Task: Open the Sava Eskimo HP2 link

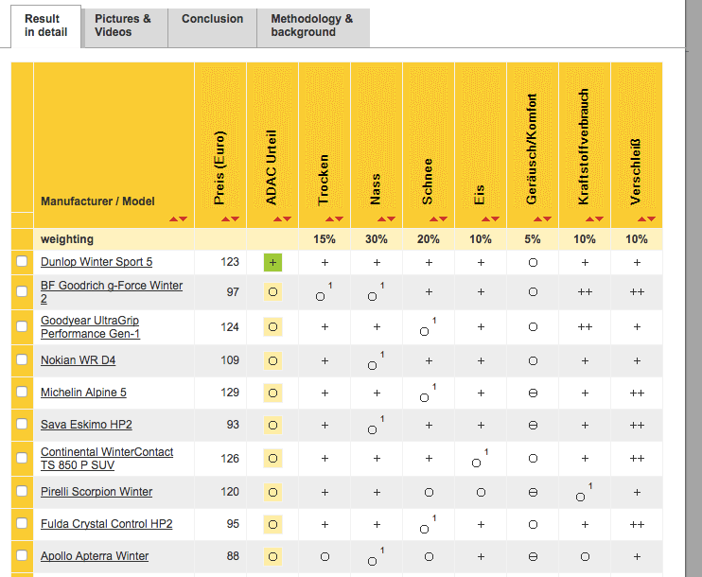Action: pos(86,425)
